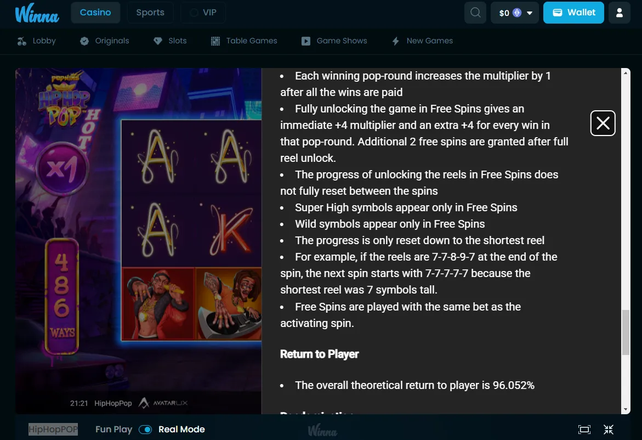Select the Real Mode label

(x=181, y=430)
